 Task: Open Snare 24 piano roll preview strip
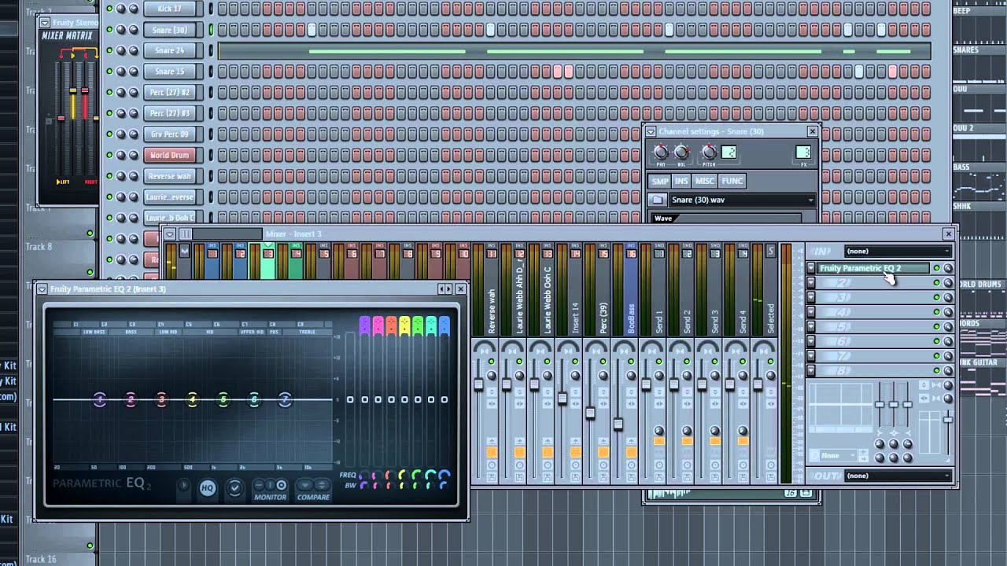point(574,51)
